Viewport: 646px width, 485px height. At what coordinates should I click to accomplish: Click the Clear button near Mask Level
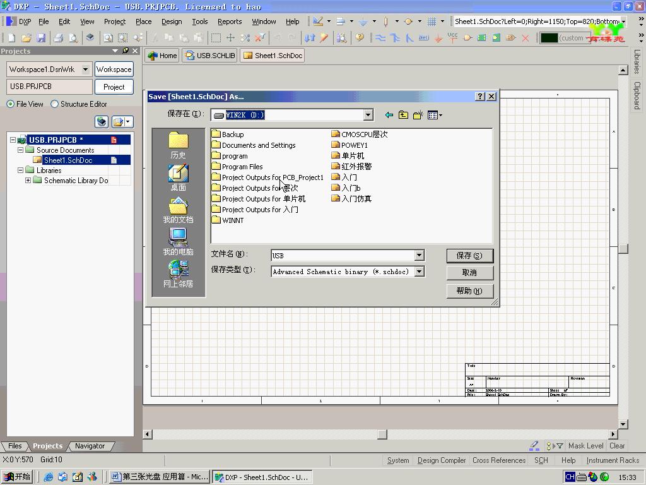[x=617, y=446]
